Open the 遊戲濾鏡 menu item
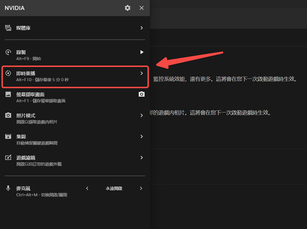 (75, 161)
